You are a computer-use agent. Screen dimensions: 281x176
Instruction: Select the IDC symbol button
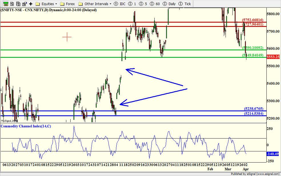[x=120, y=4]
